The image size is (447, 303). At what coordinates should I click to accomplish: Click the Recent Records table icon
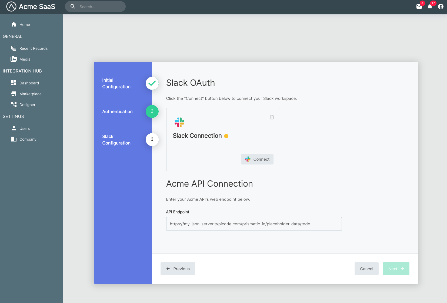pyautogui.click(x=14, y=48)
